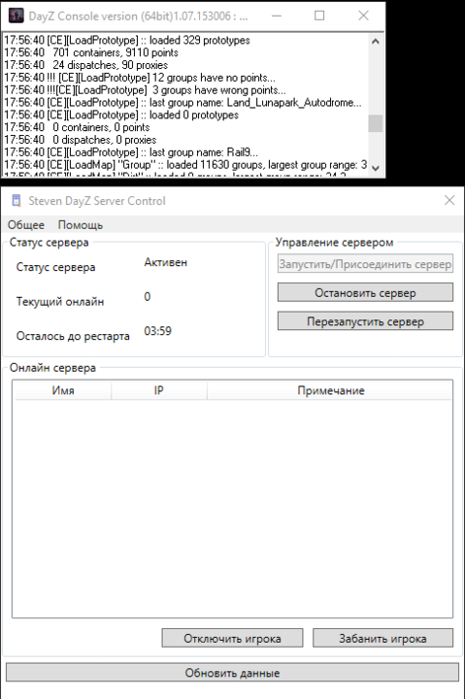Viewport: 465px width, 699px height.
Task: Click the Текущий онлайн label
Action: pos(60,301)
